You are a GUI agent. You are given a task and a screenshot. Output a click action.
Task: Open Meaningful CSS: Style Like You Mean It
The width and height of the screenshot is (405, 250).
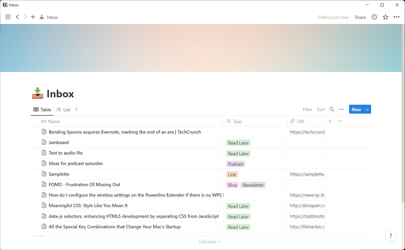88,205
